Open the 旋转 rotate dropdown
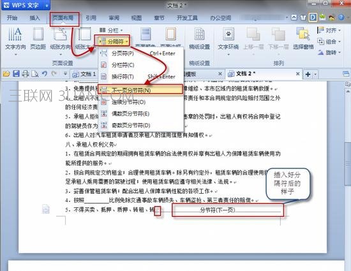This screenshot has width=351, height=271. pyautogui.click(x=329, y=53)
